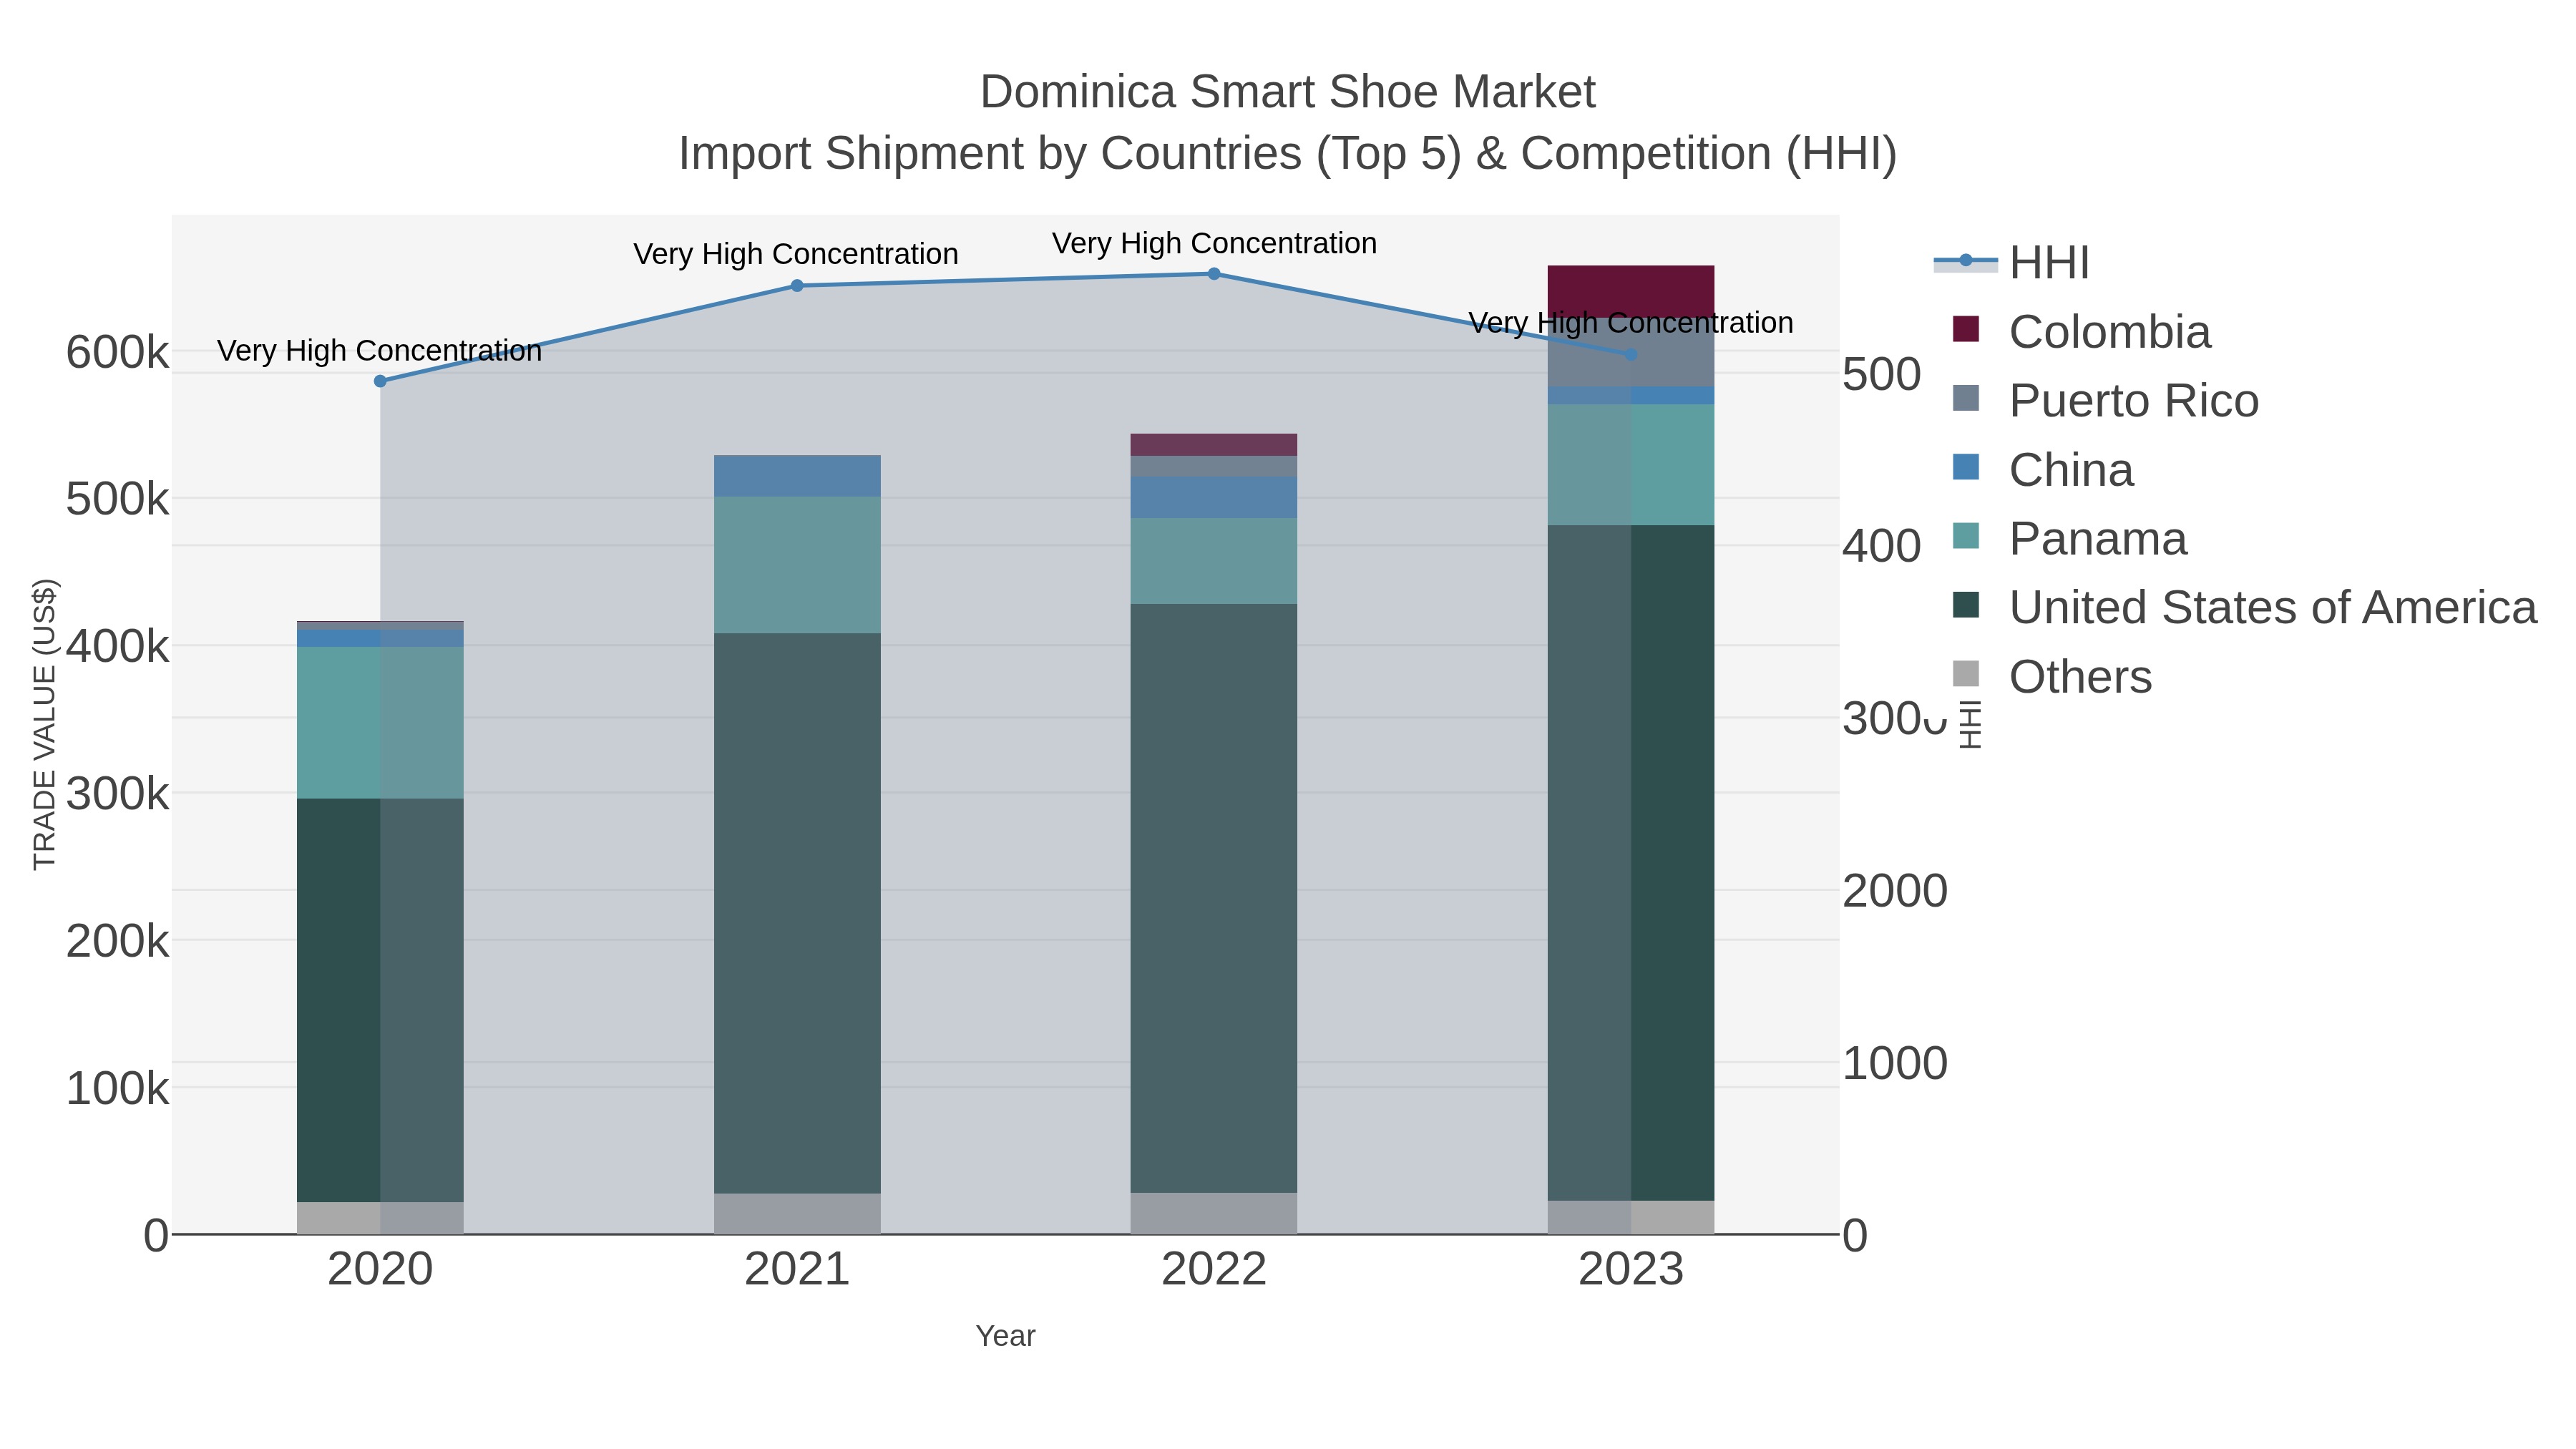This screenshot has width=2576, height=1449.
Task: Select the 2022 HHI data point
Action: click(1214, 274)
